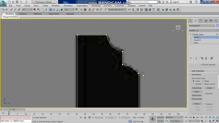Click the Attach button

pyautogui.click(x=197, y=92)
